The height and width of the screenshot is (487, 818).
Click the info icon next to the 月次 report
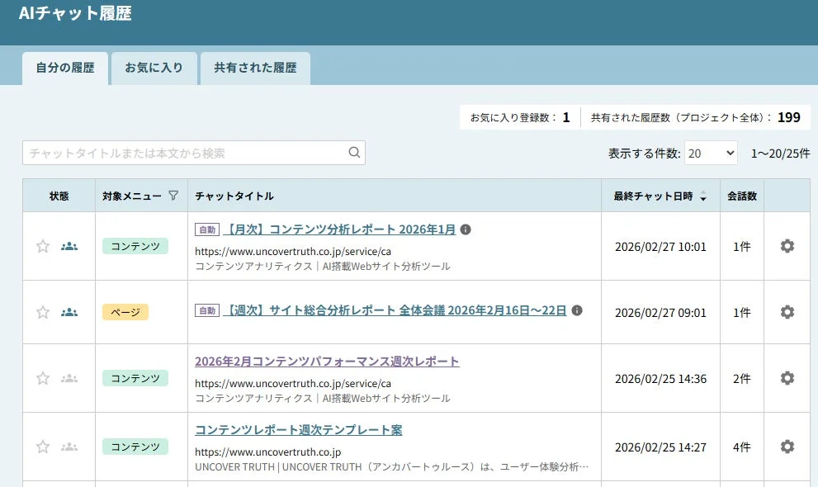coord(465,229)
